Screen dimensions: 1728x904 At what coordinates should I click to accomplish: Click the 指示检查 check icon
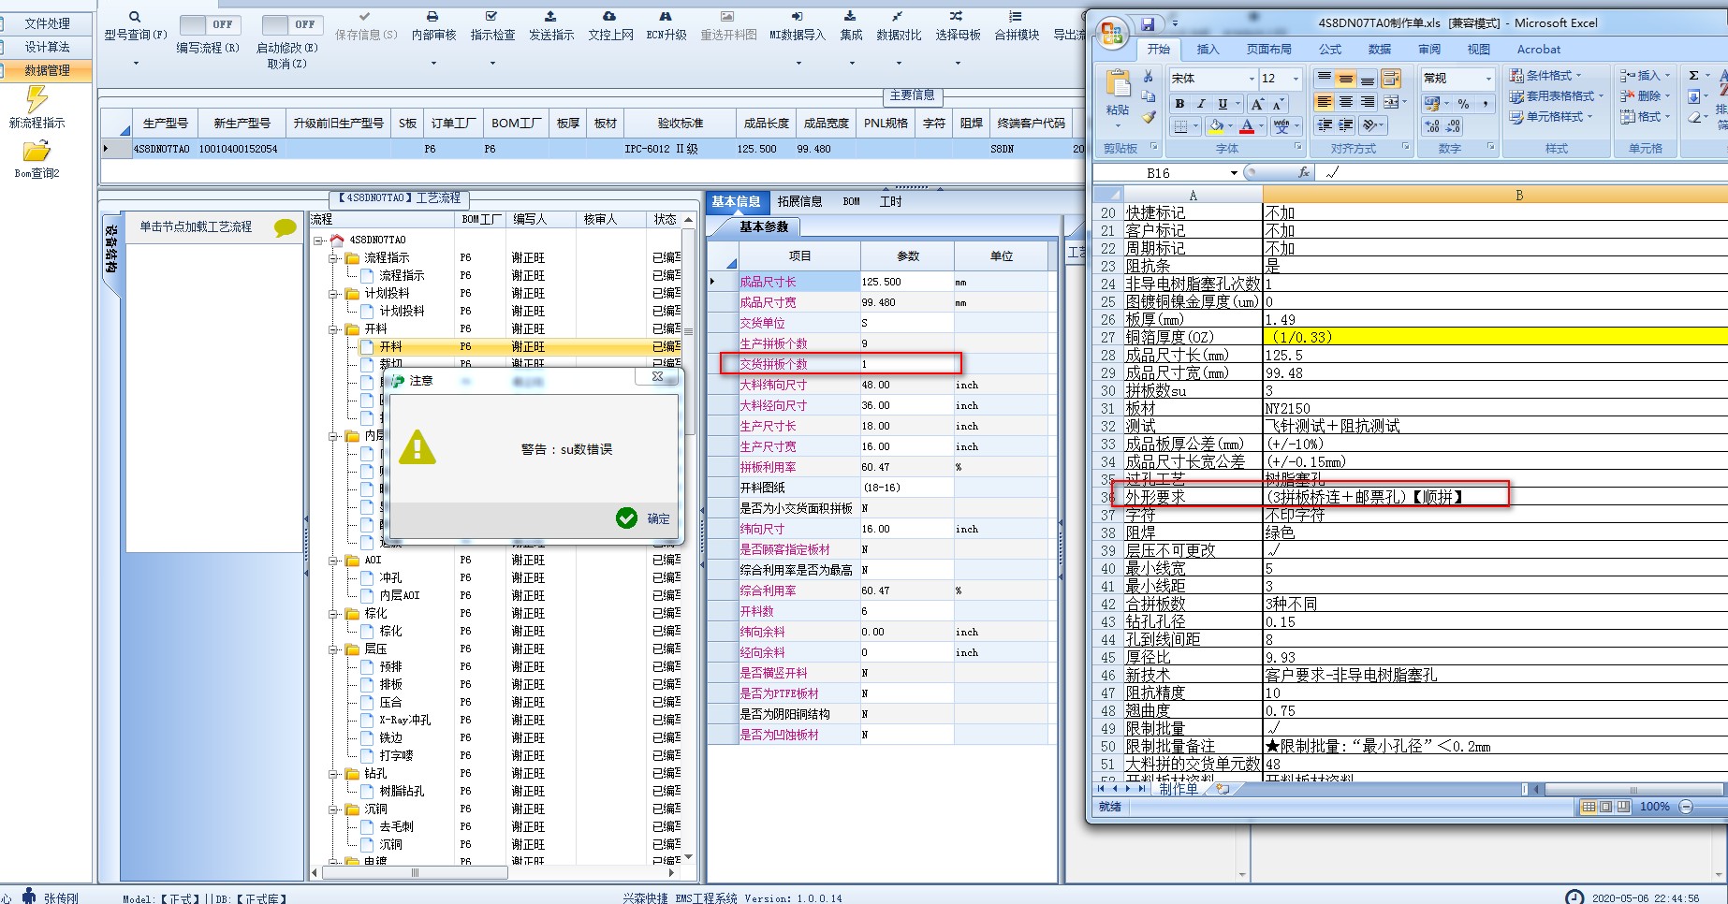[492, 17]
